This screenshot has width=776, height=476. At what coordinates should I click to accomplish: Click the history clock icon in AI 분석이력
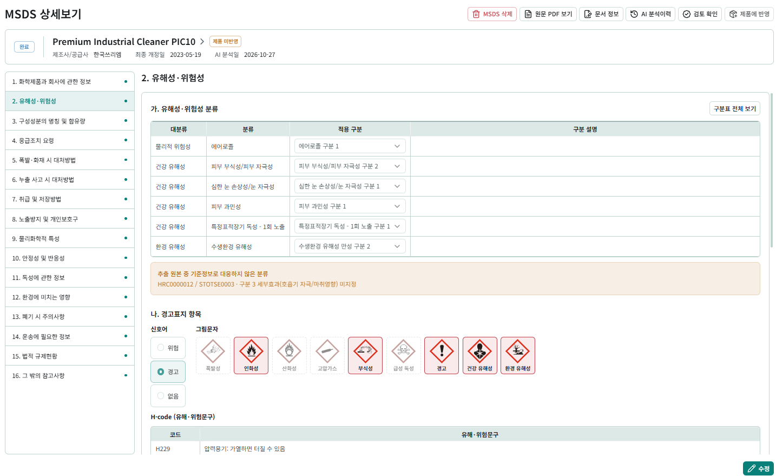click(x=634, y=14)
